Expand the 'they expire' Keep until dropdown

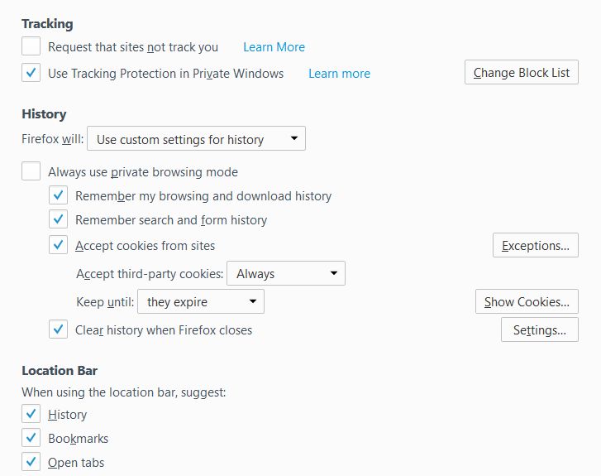[200, 302]
